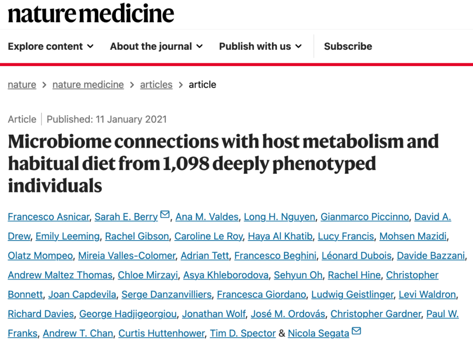
Task: Open George Hadjigeorgiou author link
Action: click(x=128, y=314)
